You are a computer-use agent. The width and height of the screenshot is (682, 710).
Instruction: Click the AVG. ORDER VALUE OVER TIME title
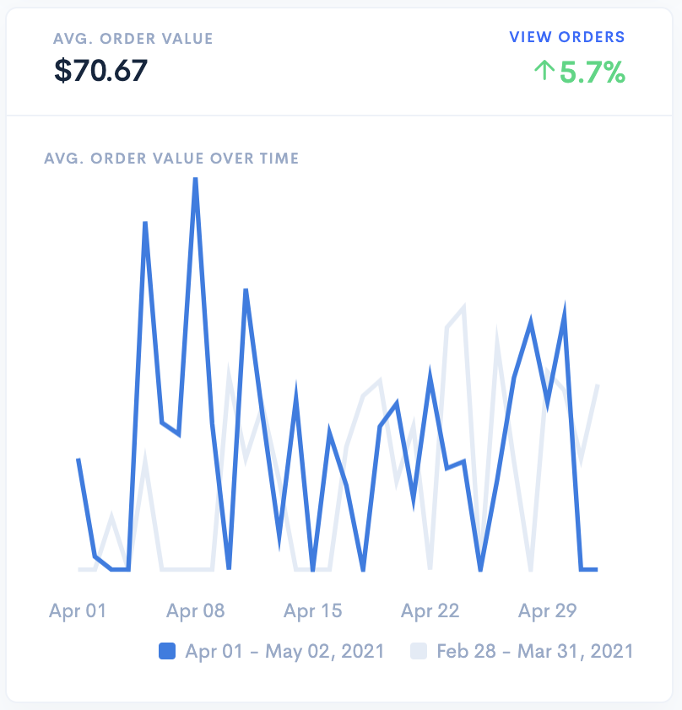pos(171,158)
